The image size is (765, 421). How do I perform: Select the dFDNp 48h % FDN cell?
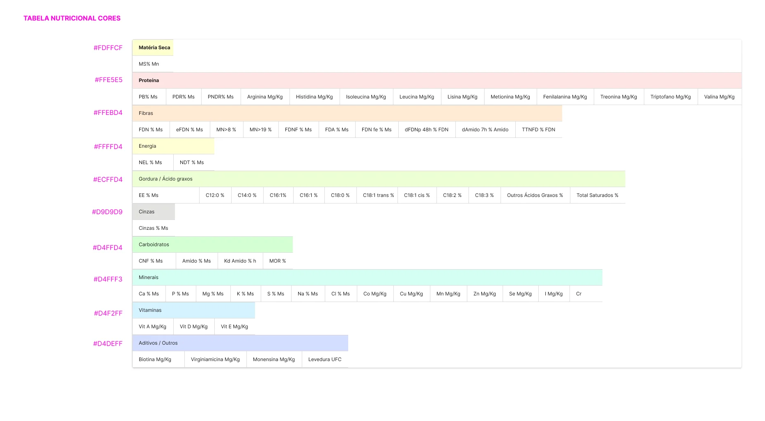[427, 130]
